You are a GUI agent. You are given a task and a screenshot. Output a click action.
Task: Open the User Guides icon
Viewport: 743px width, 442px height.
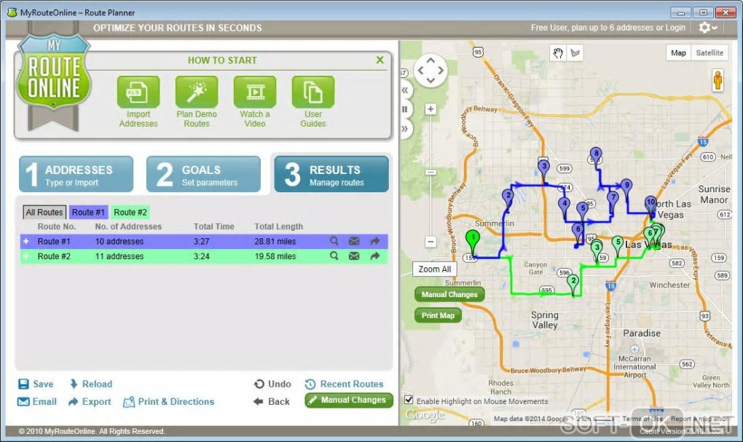tap(312, 92)
